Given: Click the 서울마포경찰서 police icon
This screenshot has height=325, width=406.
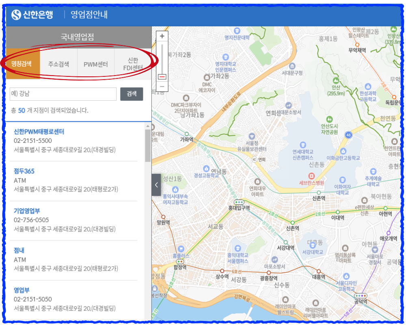Looking at the screenshot, I should [x=375, y=249].
